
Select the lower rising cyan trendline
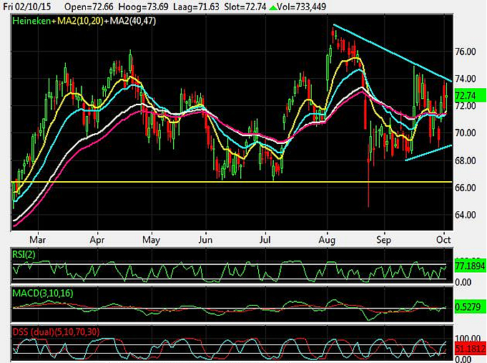click(429, 153)
